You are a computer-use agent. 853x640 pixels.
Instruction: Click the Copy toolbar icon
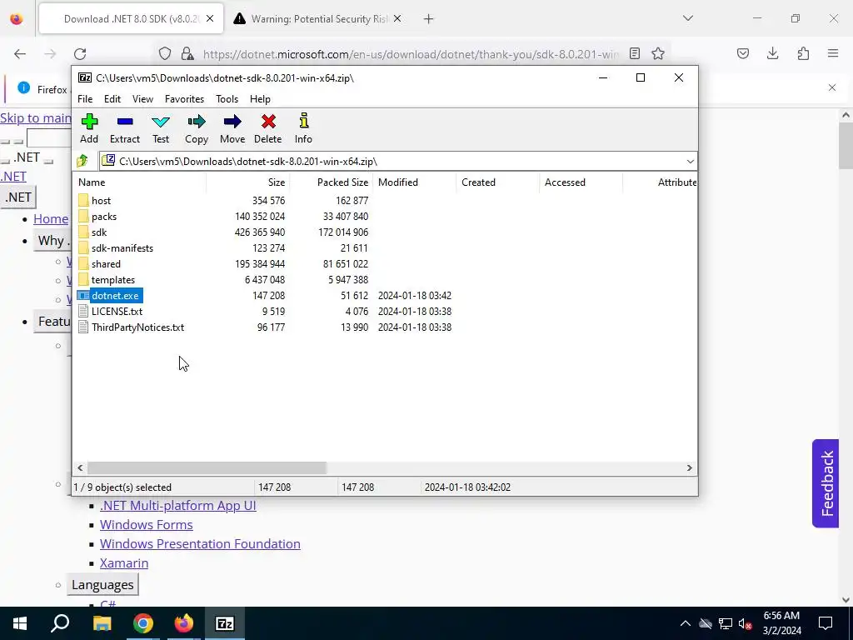(197, 122)
